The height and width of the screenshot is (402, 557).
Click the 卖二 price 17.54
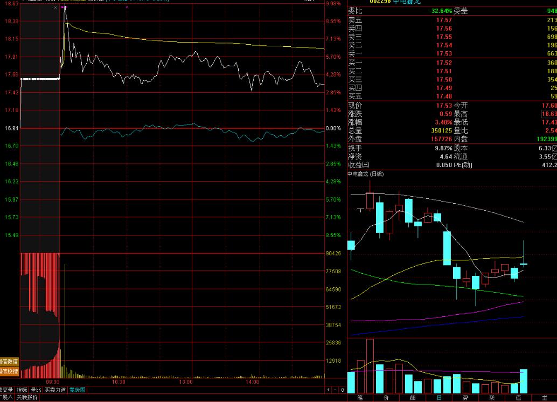point(444,45)
